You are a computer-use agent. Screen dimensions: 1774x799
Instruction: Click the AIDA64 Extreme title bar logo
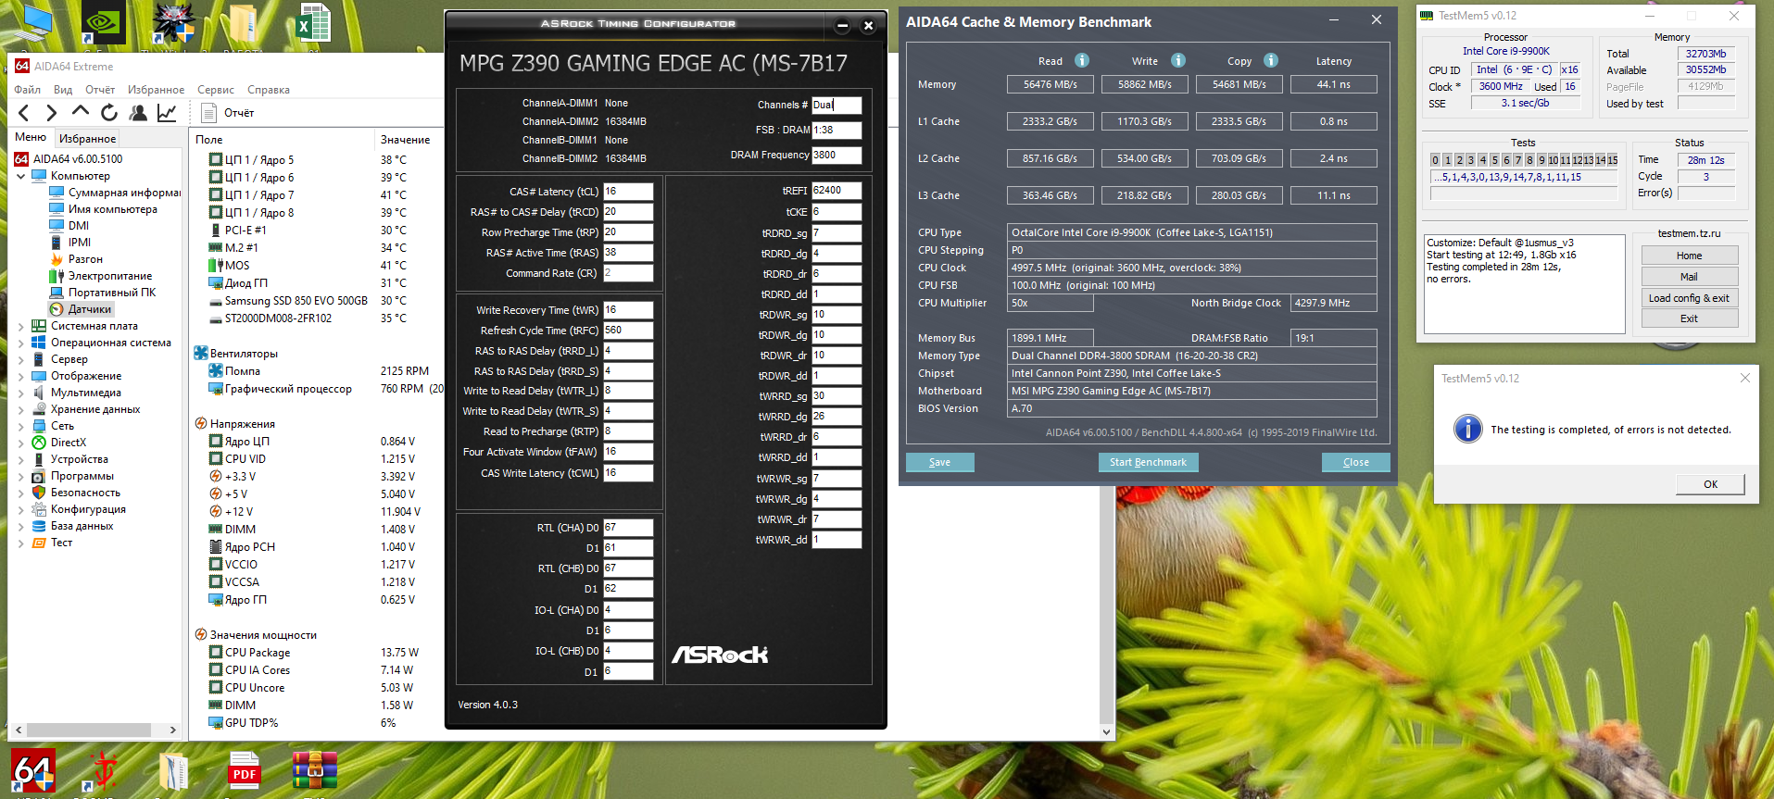point(21,67)
